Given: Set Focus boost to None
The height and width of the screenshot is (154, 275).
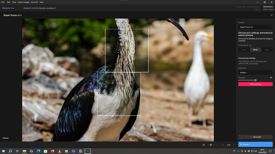Looking at the screenshot, I should [244, 50].
